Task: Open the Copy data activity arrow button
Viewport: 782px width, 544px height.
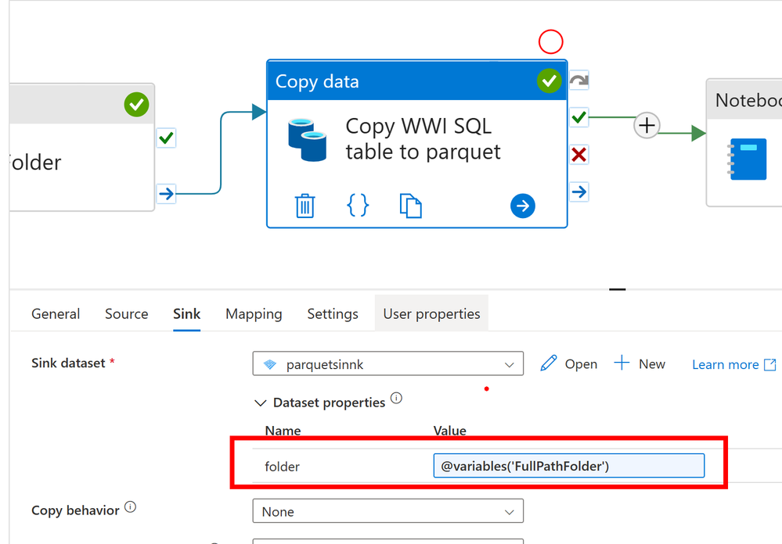Action: pyautogui.click(x=523, y=206)
